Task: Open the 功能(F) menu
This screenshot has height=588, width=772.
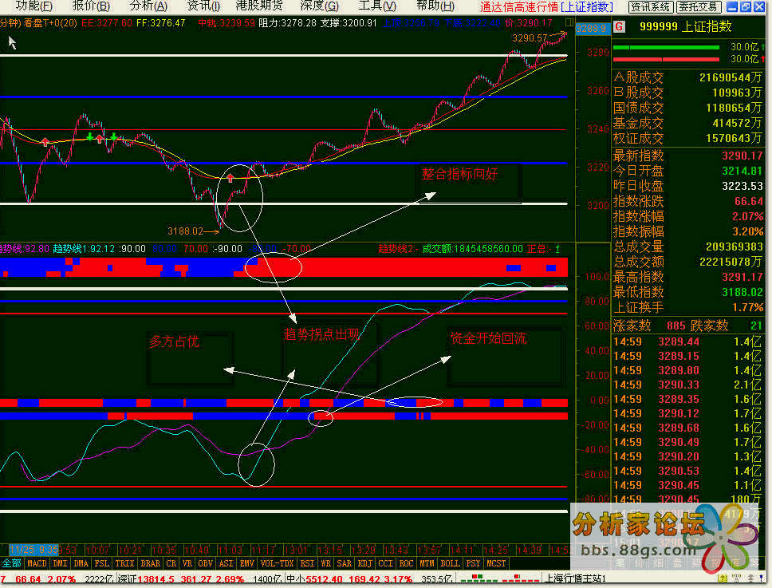Action: pos(33,6)
